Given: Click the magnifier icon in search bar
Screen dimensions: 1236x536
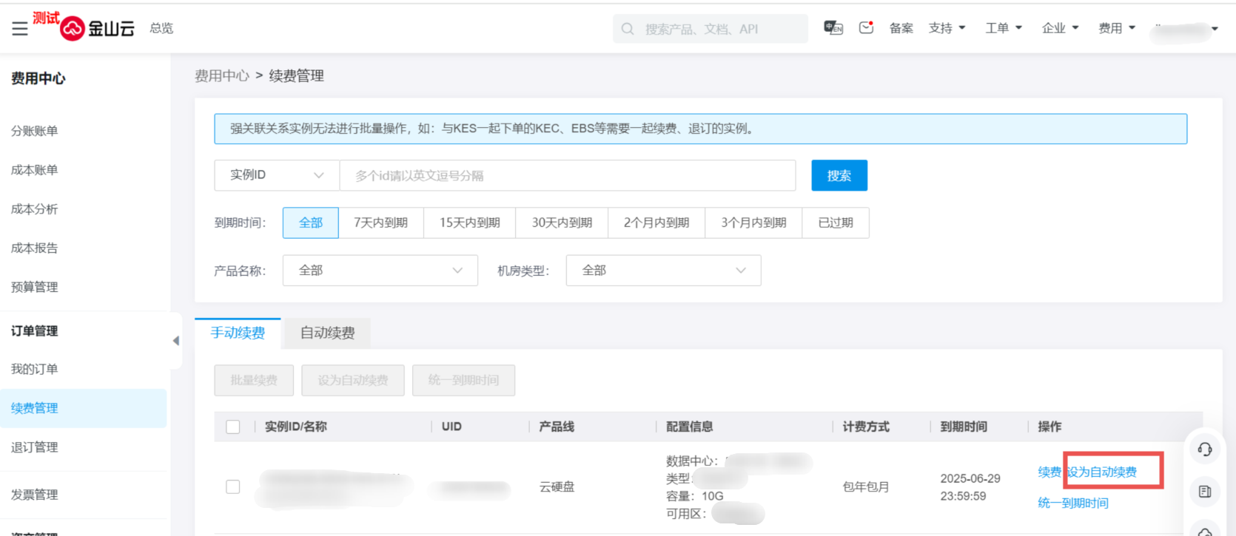Looking at the screenshot, I should tap(628, 29).
